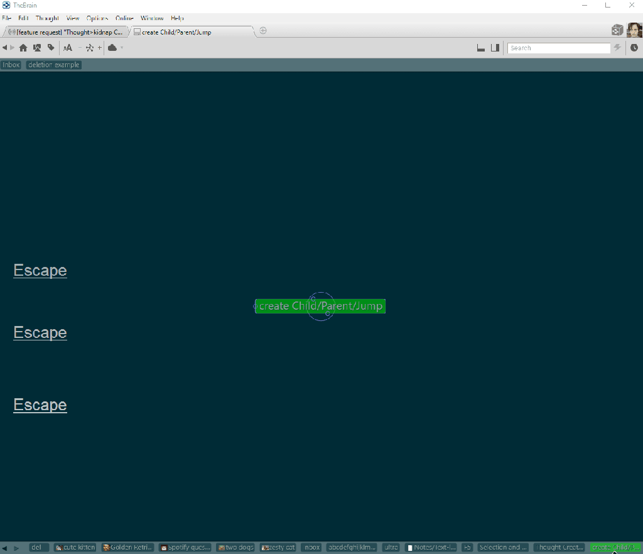Open the Thought menu
Viewport: 643px width, 554px height.
tap(47, 18)
